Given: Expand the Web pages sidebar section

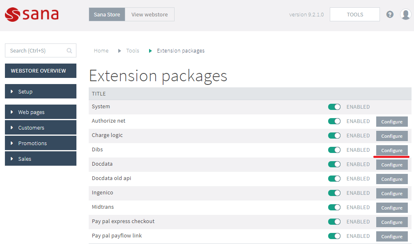Looking at the screenshot, I should click(x=41, y=112).
